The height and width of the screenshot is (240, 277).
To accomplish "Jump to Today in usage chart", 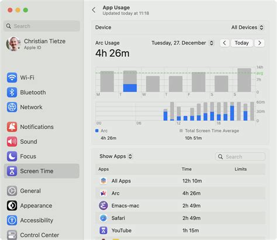I will click(x=241, y=43).
